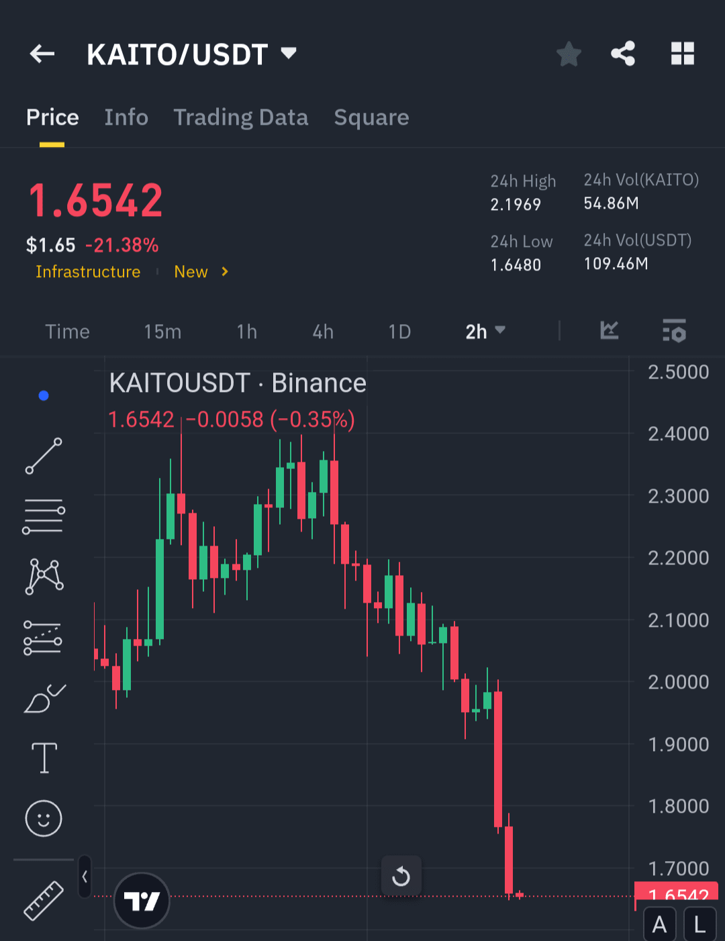
Task: Expand the KAITO/USDT pair dropdown
Action: [x=289, y=53]
